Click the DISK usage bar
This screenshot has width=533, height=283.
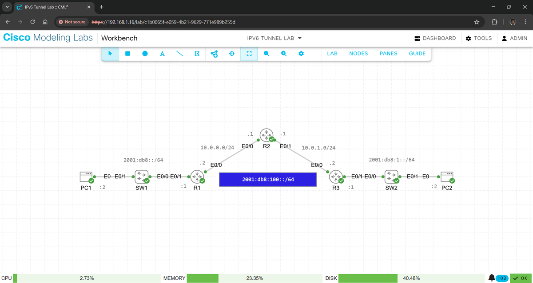[x=411, y=278]
